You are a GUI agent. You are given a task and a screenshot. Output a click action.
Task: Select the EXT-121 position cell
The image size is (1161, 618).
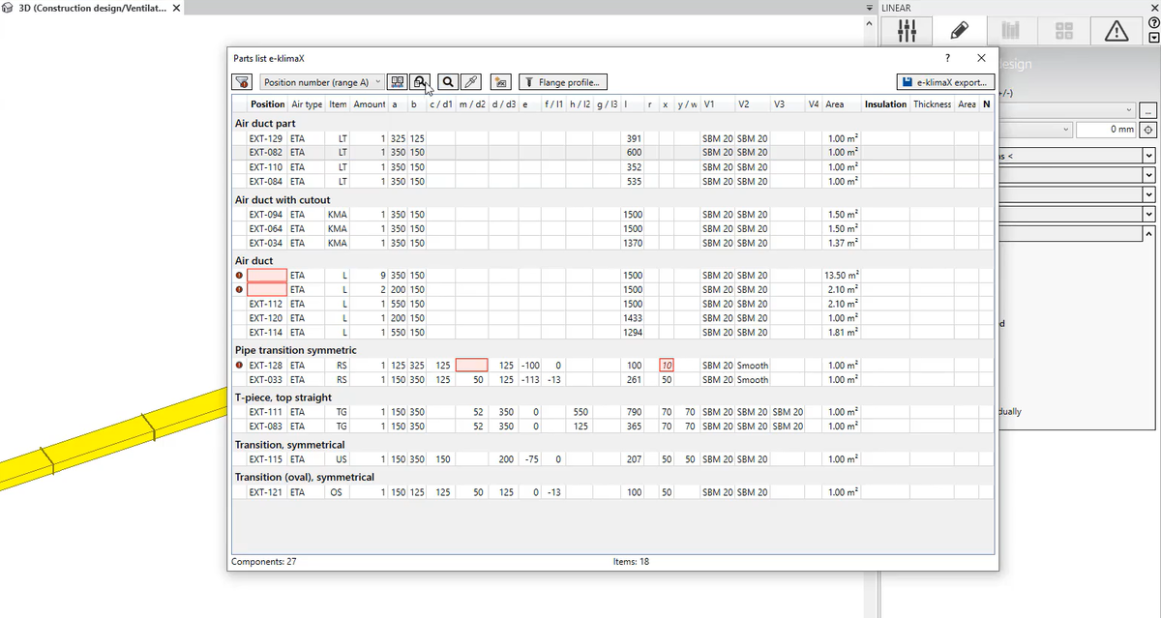point(266,492)
